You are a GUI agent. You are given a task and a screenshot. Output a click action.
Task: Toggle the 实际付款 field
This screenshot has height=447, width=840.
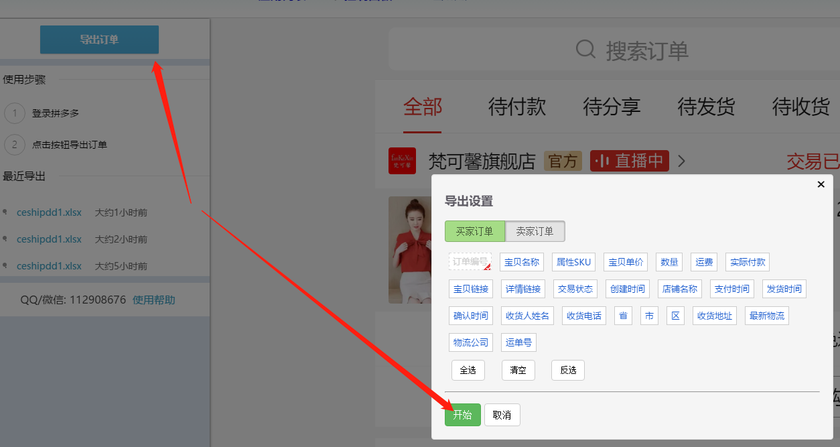[748, 262]
